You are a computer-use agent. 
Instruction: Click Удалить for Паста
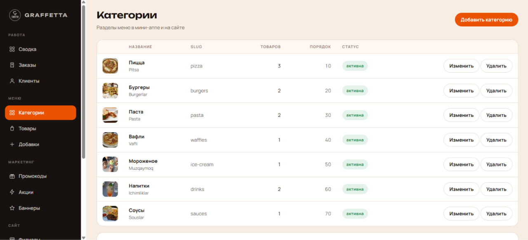pos(496,115)
